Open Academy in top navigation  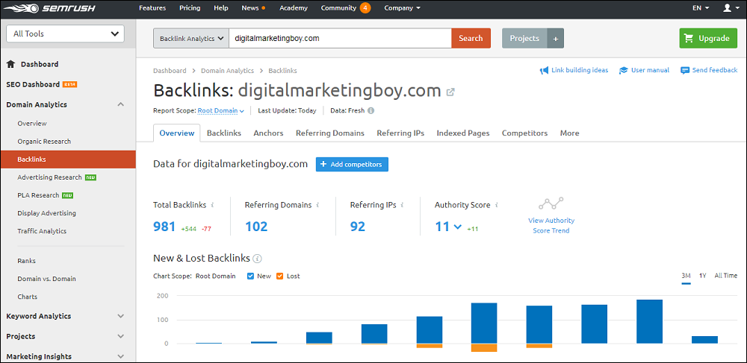point(294,8)
